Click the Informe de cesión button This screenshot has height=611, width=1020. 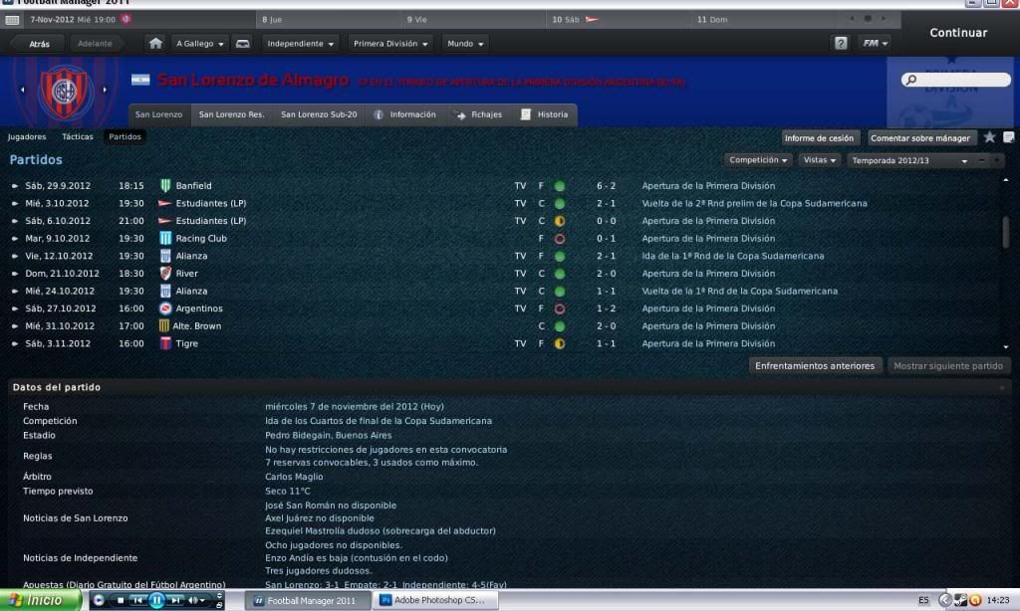pyautogui.click(x=819, y=137)
